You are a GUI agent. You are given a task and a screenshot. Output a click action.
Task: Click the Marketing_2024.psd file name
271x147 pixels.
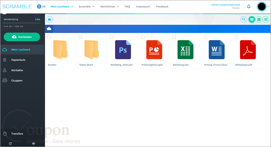[x=121, y=65]
